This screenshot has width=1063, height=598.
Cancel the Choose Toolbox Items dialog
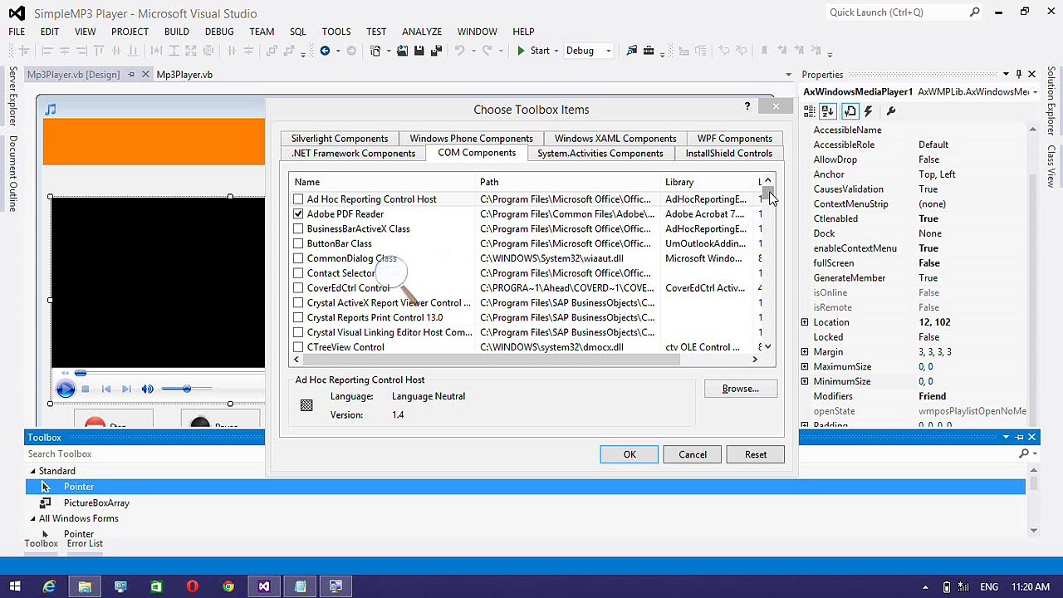(693, 454)
